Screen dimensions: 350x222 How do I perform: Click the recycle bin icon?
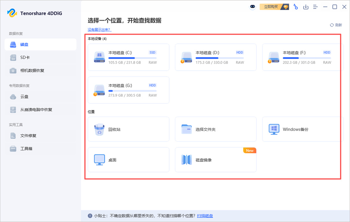[x=99, y=129]
